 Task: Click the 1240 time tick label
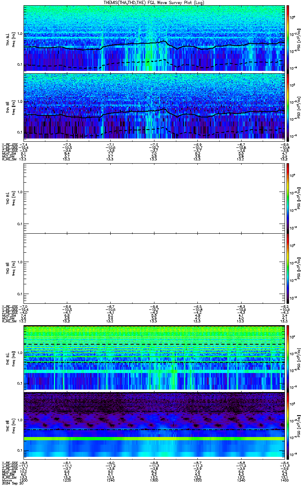[111, 480]
